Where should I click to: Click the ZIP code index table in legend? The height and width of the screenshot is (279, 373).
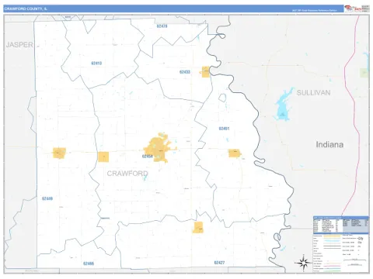[341, 223]
